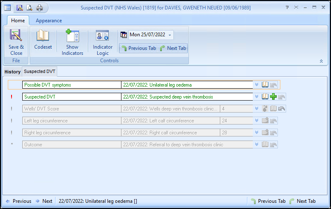Click Previous in the bottom status bar
Image resolution: width=331 pixels, height=209 pixels.
pos(18,201)
